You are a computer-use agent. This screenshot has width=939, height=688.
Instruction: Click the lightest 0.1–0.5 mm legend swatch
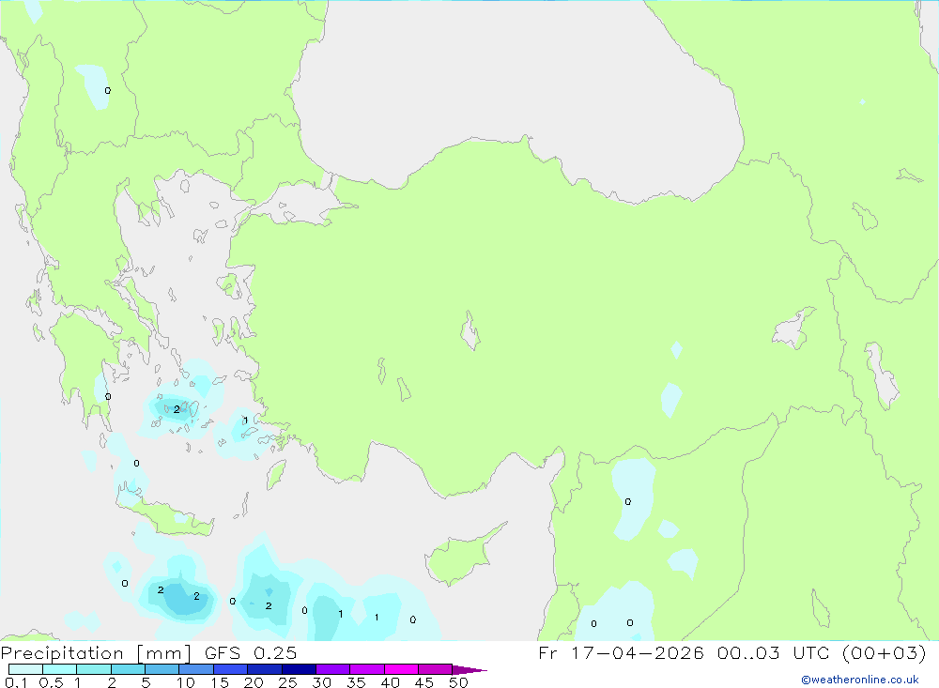click(25, 669)
